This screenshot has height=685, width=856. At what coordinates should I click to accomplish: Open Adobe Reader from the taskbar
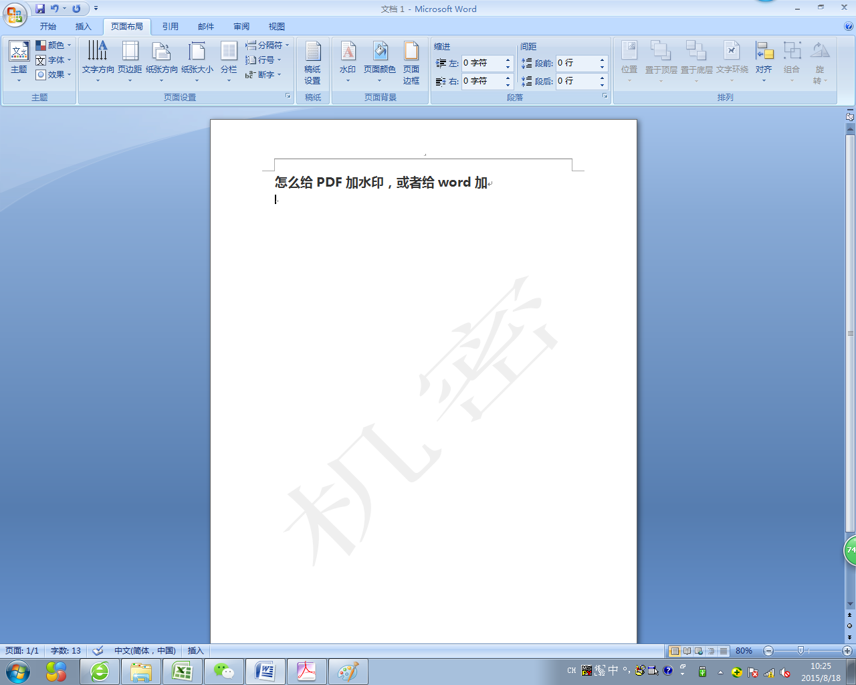[307, 671]
